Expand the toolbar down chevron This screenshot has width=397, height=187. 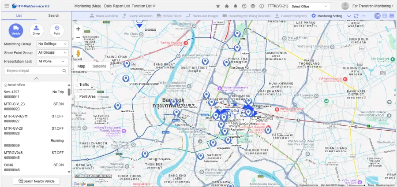(x=348, y=16)
